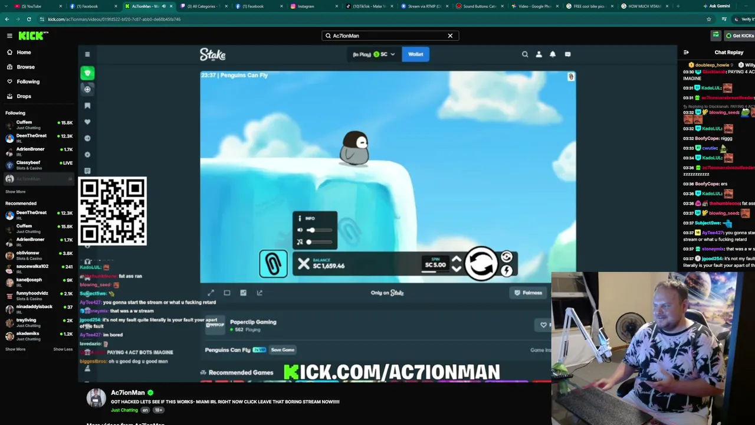Click the paperclip logo button in game

(273, 264)
